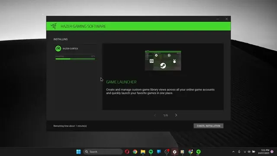Click the Cancel Installation button

point(209,126)
